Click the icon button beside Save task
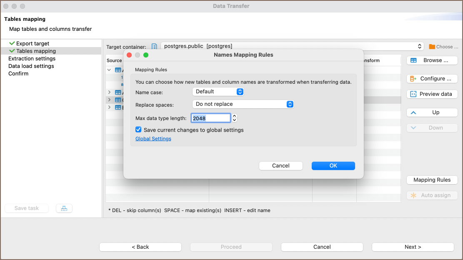The height and width of the screenshot is (260, 463). point(64,208)
